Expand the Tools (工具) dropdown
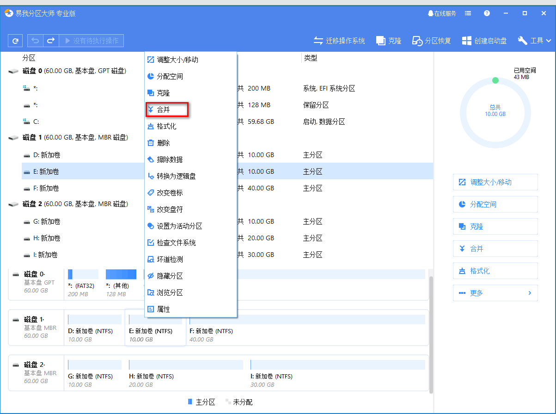 [x=534, y=41]
